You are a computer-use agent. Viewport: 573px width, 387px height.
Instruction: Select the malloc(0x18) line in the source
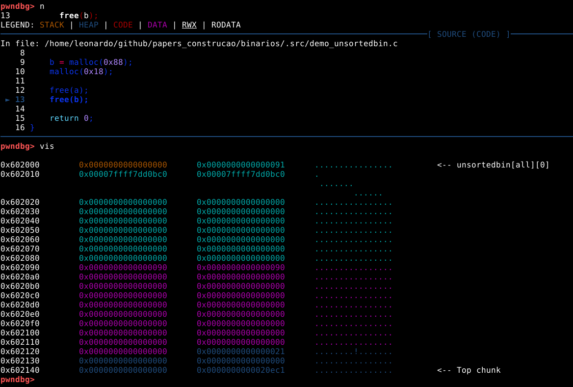[x=81, y=72]
